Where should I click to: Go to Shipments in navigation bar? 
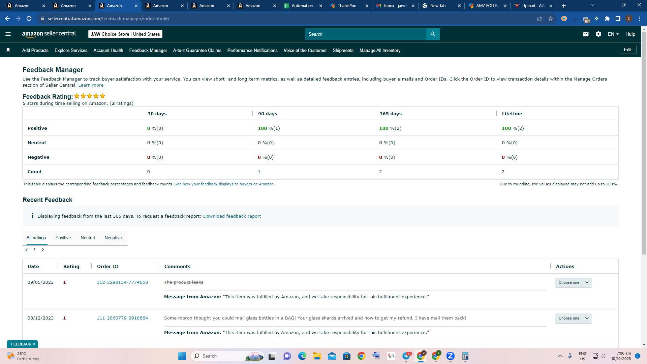(x=343, y=50)
